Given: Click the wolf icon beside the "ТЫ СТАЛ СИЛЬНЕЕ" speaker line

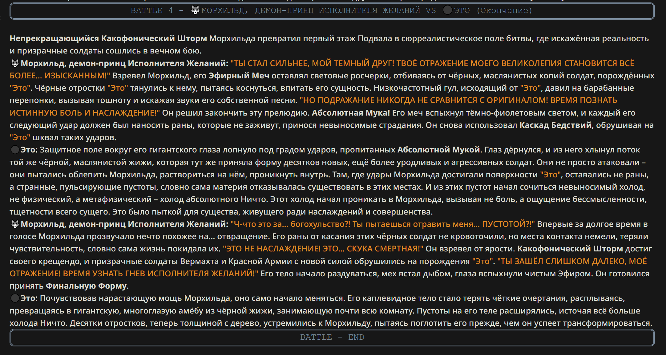Looking at the screenshot, I should pos(15,63).
